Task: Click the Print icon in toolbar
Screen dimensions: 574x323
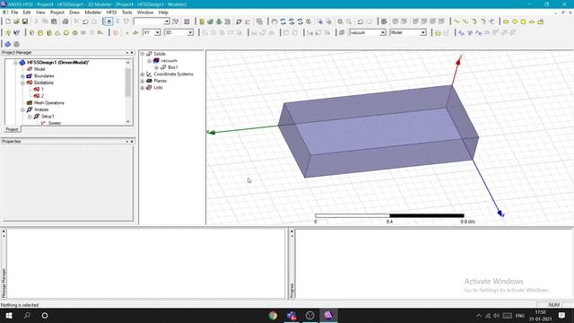Action: tap(65, 22)
